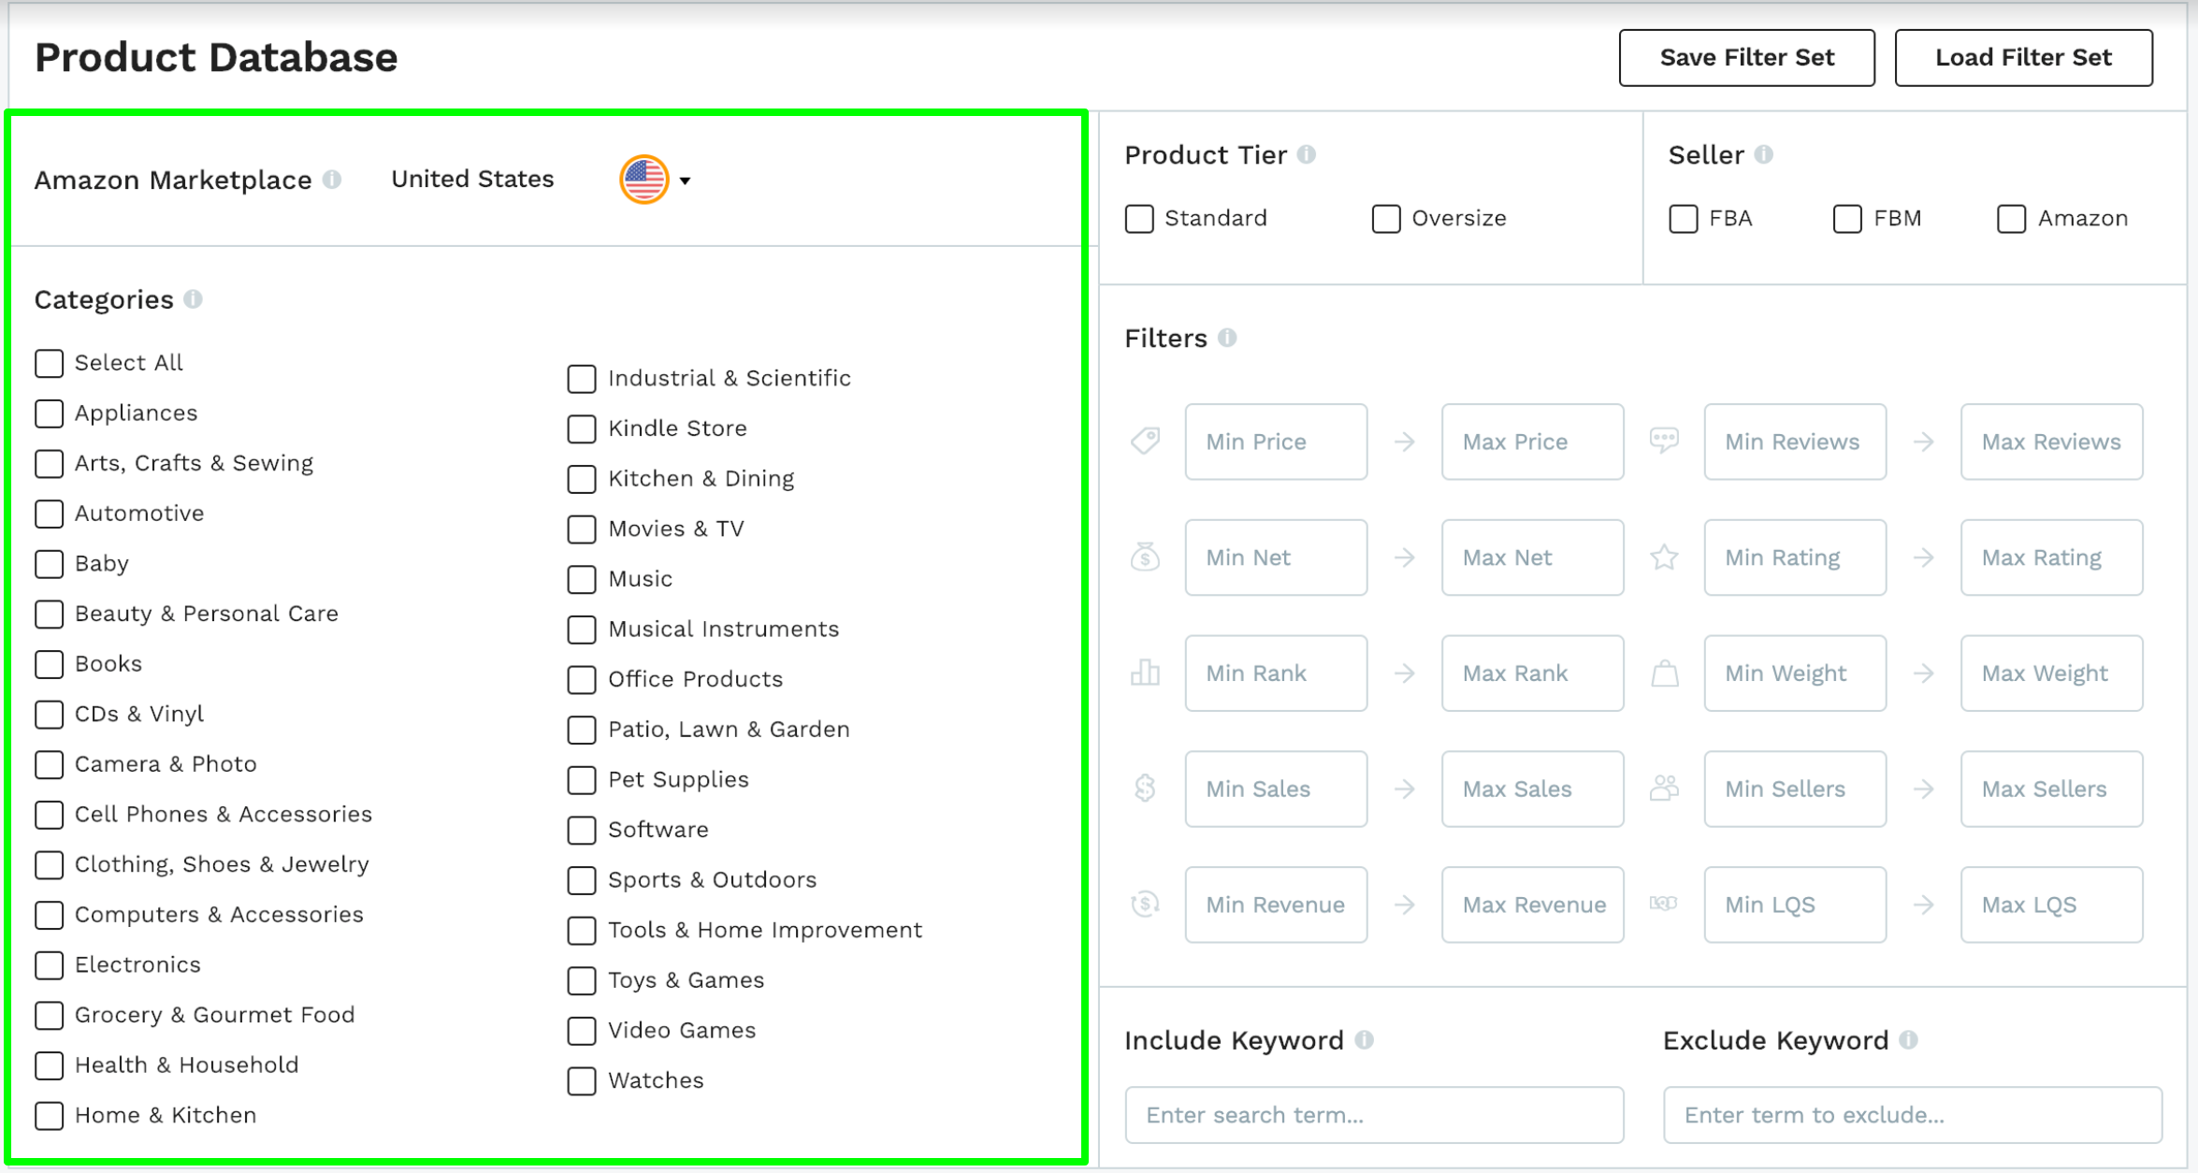
Task: Click the Exclude Keyword info icon
Action: pos(1909,1039)
